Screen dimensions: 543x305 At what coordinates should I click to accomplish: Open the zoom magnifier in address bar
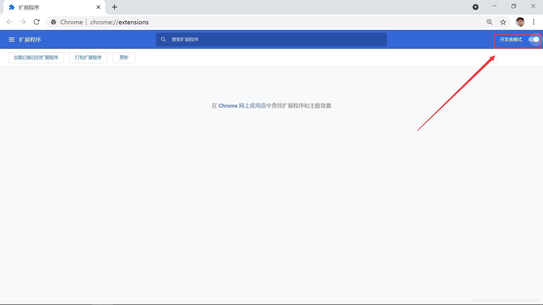[x=489, y=22]
